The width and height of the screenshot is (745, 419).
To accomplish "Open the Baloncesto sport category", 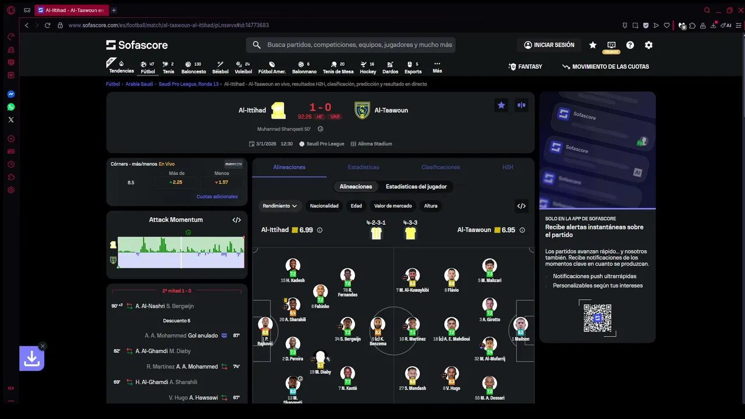I will click(193, 68).
